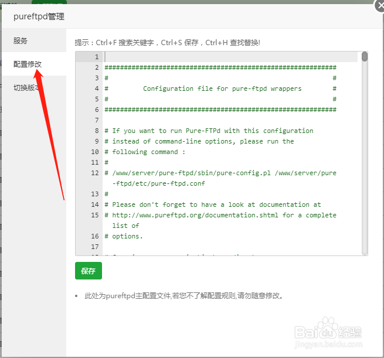Click line number 10 in gutter
Viewport: 384px width, 358px height.
click(x=95, y=152)
